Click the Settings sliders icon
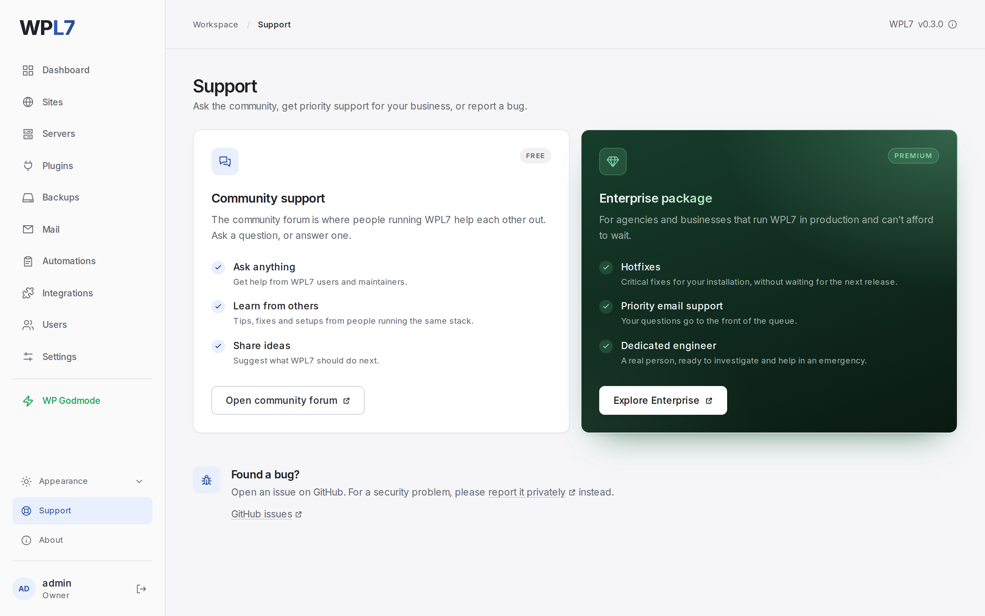 (28, 357)
